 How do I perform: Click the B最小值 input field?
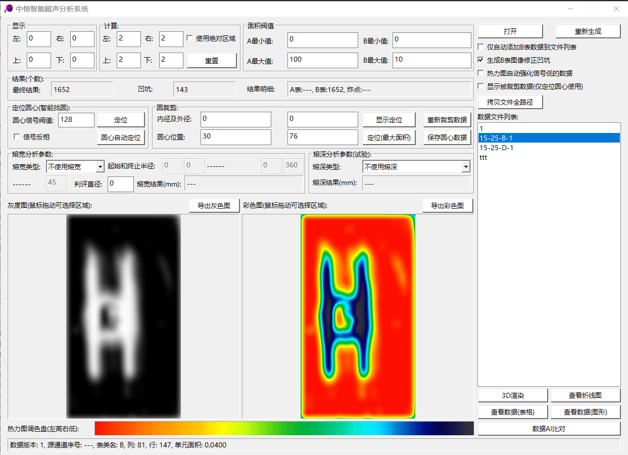(432, 40)
